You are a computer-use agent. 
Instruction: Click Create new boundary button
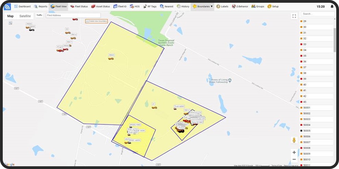97,21
